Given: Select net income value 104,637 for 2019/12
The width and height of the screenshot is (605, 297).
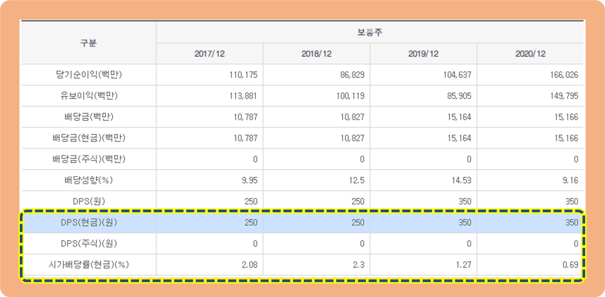Looking at the screenshot, I should [x=457, y=75].
